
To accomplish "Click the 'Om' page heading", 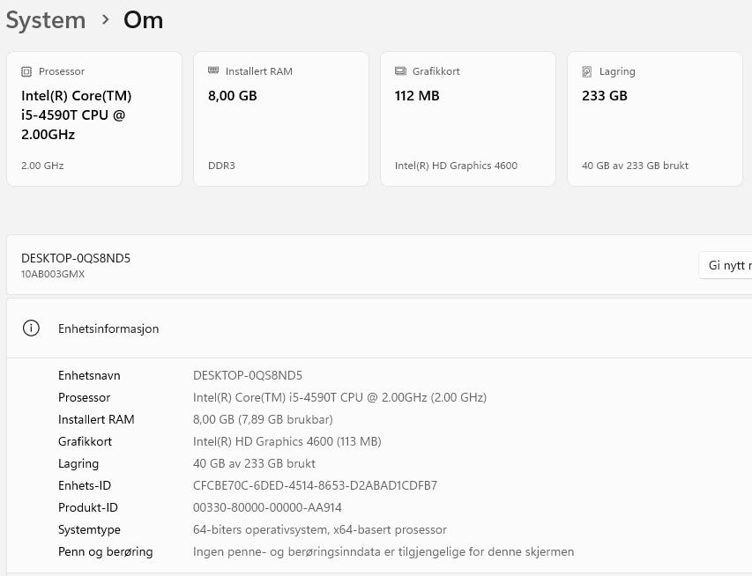I will coord(144,20).
